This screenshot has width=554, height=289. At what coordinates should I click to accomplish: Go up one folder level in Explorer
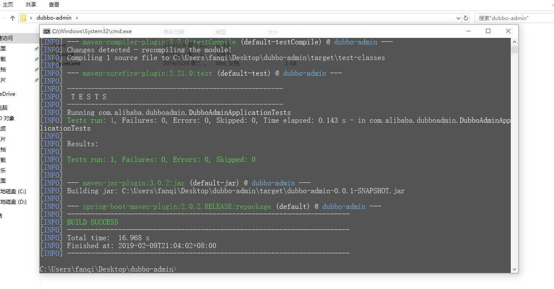tap(12, 18)
